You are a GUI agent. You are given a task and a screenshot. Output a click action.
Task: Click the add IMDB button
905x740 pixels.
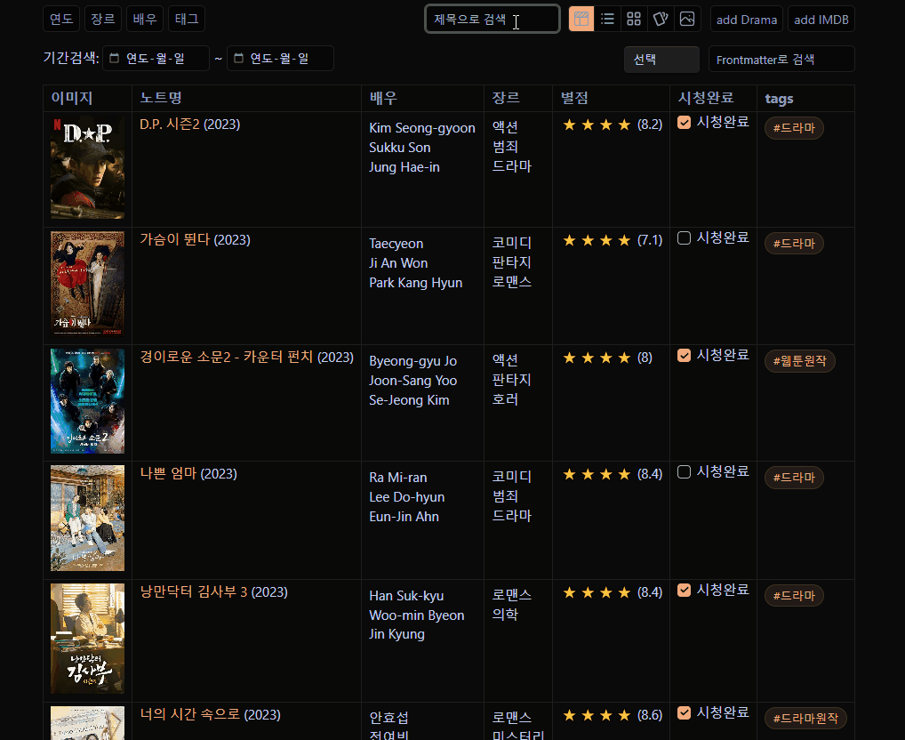[821, 20]
